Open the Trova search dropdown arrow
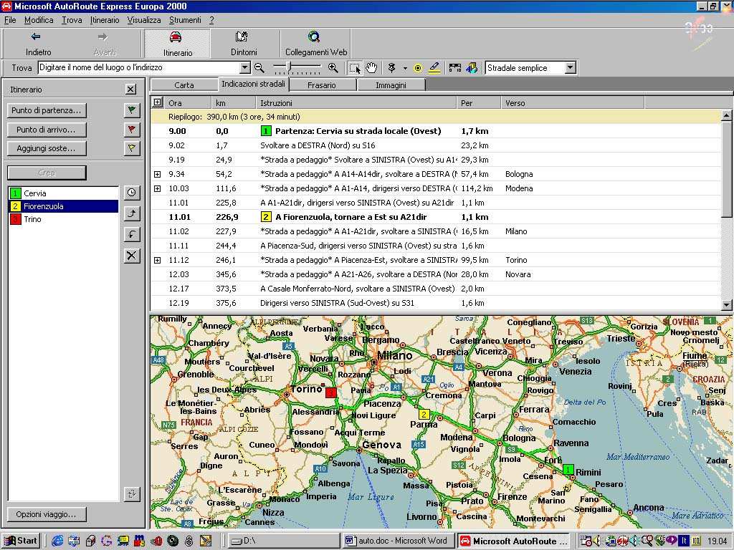Image resolution: width=734 pixels, height=550 pixels. (245, 68)
